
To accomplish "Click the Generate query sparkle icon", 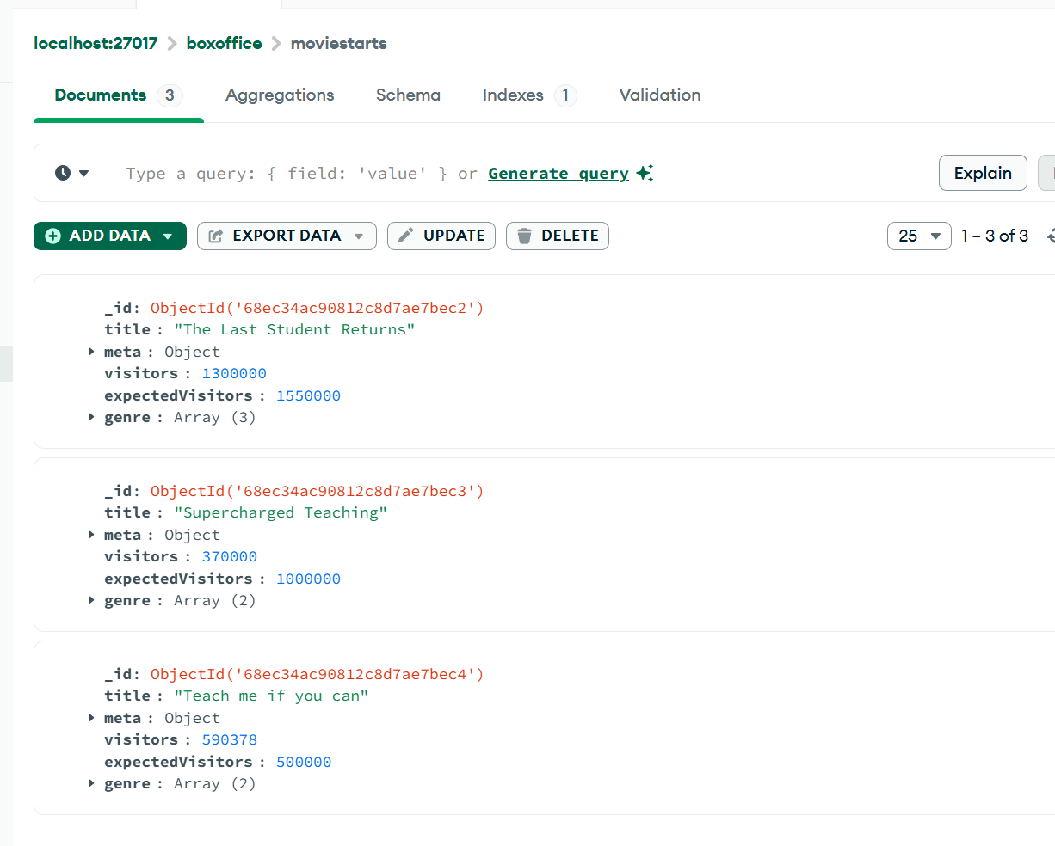I will tap(645, 173).
